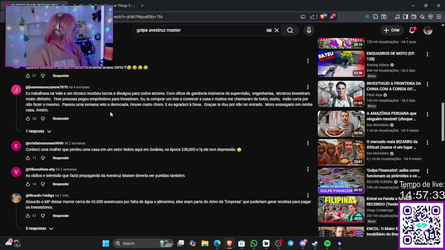The width and height of the screenshot is (445, 250).
Task: Open options for 'INVESTIGUEI A FRONTEIRA DA CHINA' video
Action: tap(427, 84)
